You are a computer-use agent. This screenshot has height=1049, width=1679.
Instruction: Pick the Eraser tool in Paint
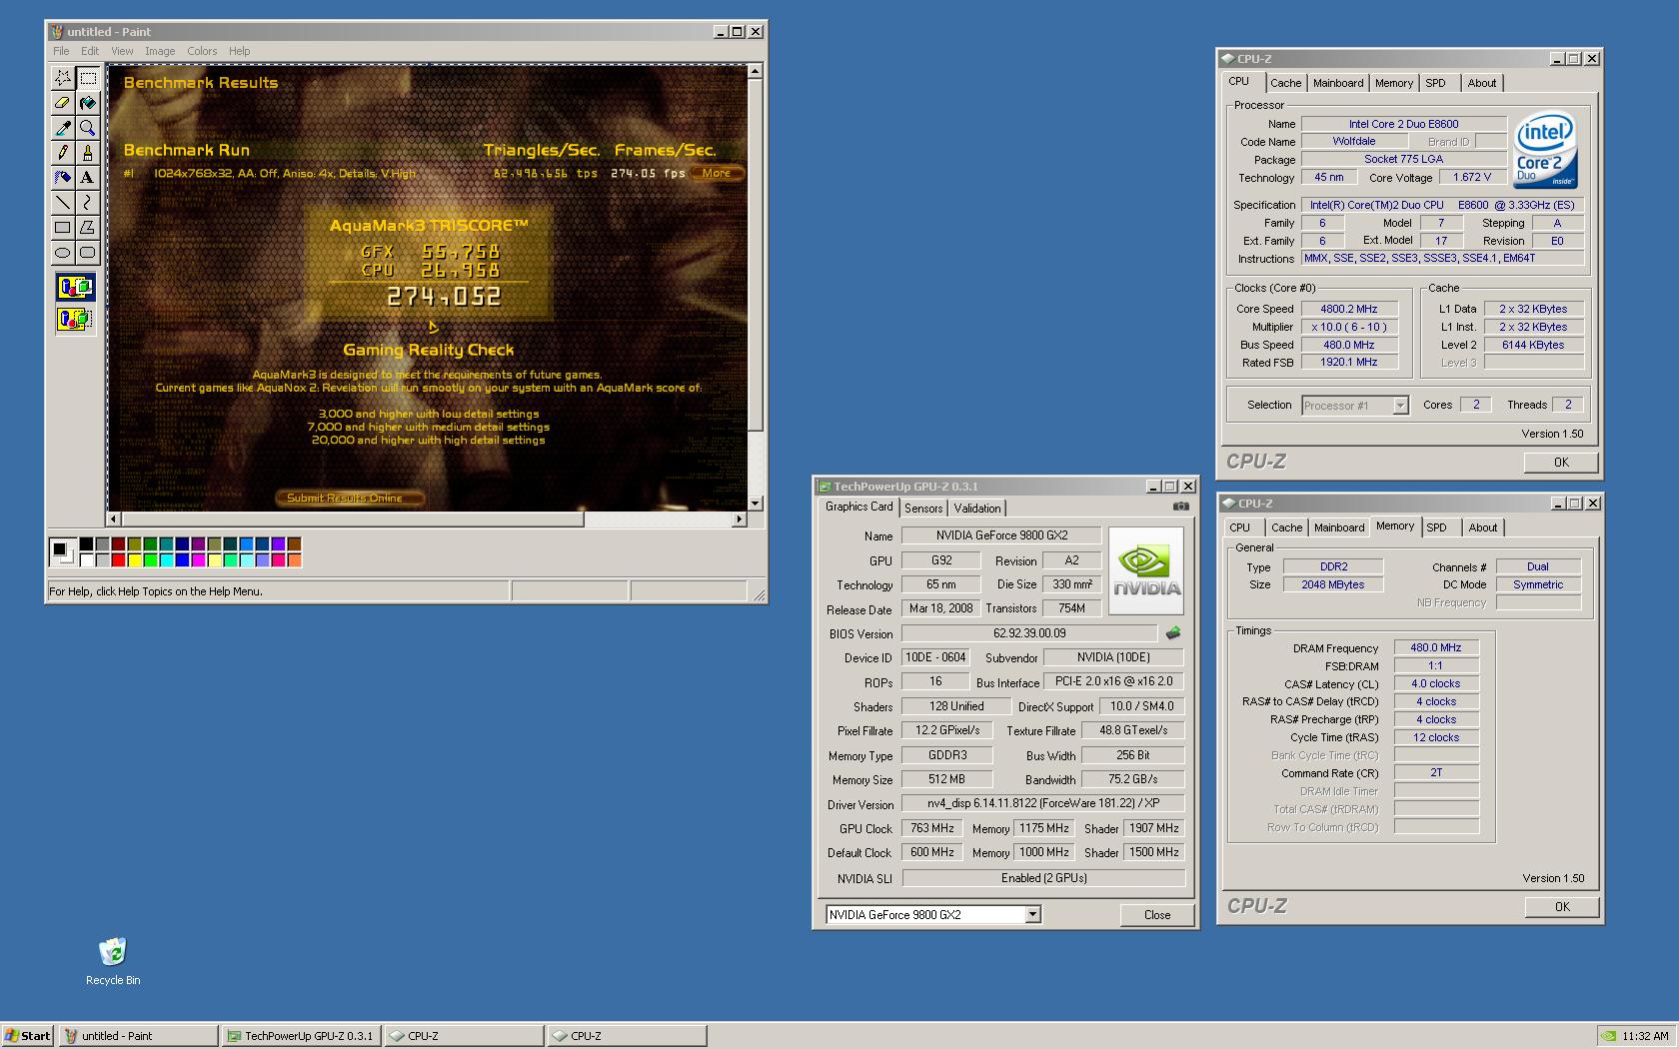(63, 103)
